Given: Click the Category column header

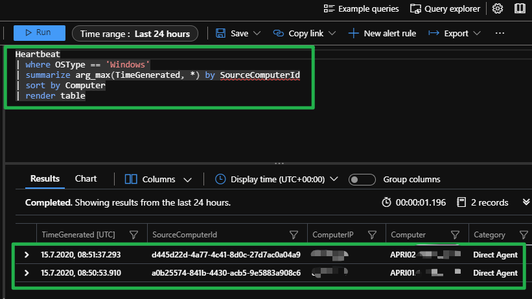Looking at the screenshot, I should pyautogui.click(x=489, y=235).
